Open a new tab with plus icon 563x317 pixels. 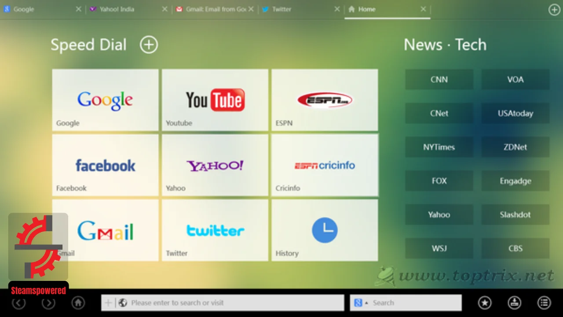click(554, 10)
